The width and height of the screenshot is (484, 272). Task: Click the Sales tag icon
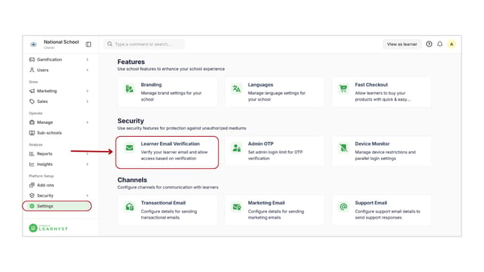point(32,101)
